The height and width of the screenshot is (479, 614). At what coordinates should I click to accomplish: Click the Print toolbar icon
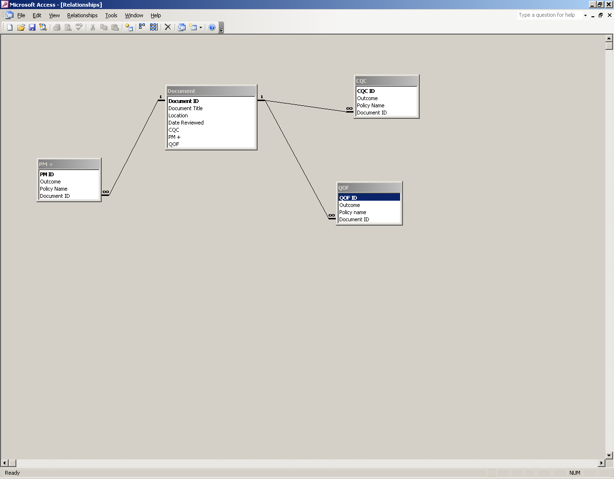pyautogui.click(x=57, y=27)
